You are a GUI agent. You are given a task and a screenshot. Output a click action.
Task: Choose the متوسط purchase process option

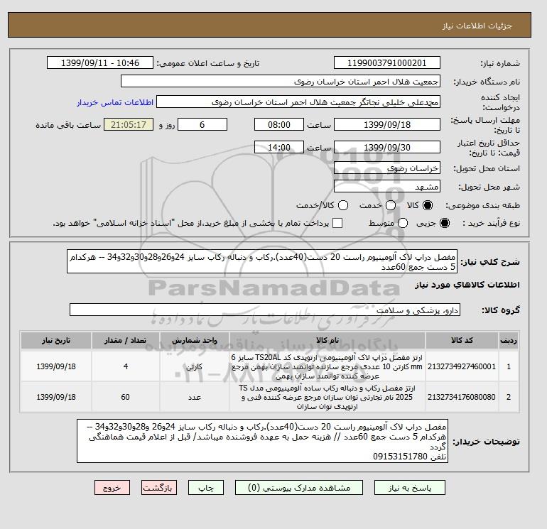tap(403, 223)
